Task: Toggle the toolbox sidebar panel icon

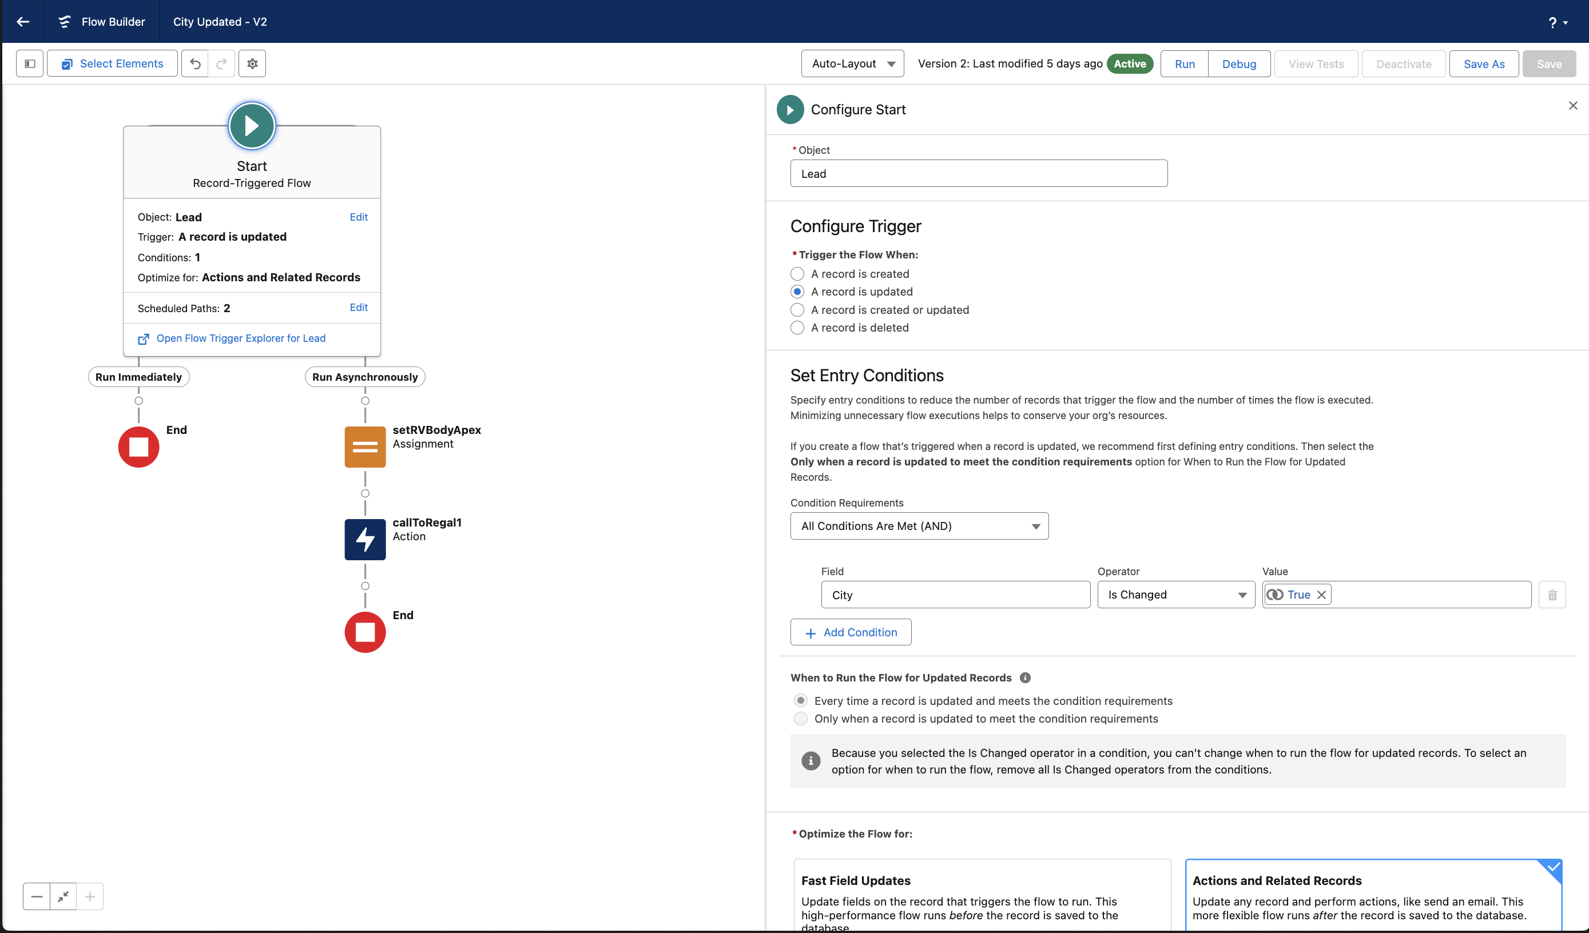Action: point(30,63)
